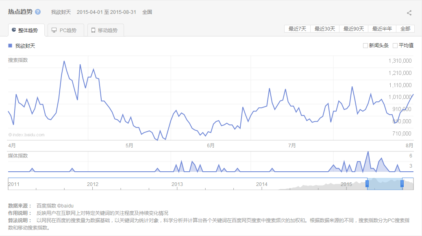
Task: Select the 最近7天 time range
Action: [297, 29]
